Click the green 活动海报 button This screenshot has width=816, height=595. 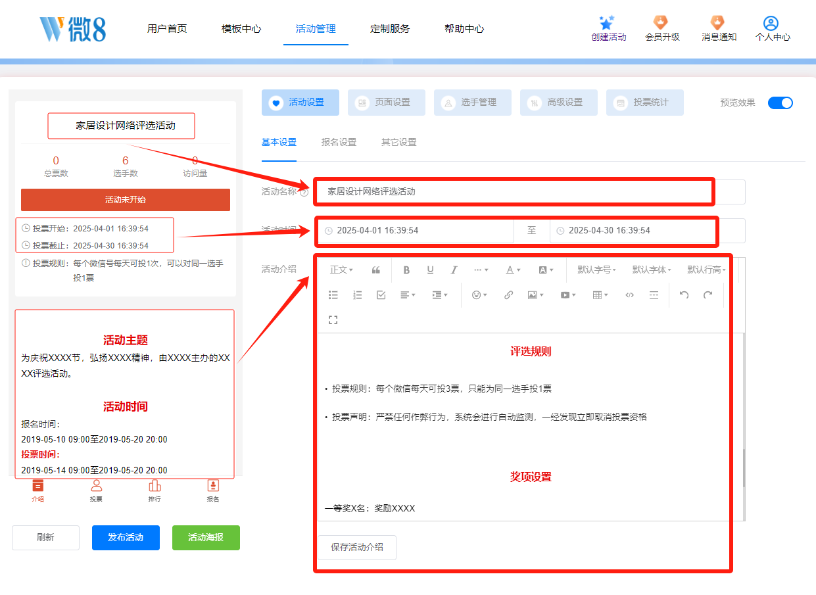pos(206,537)
